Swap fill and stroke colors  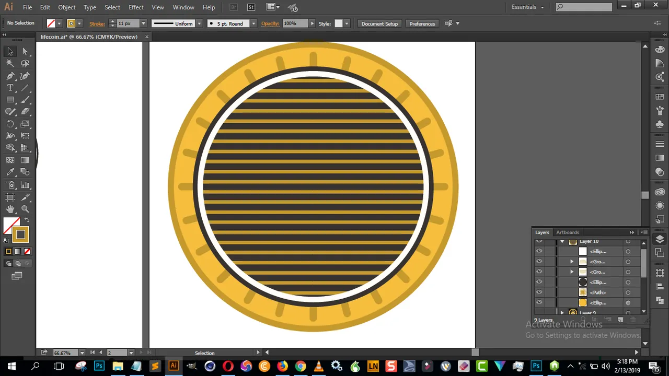(27, 220)
